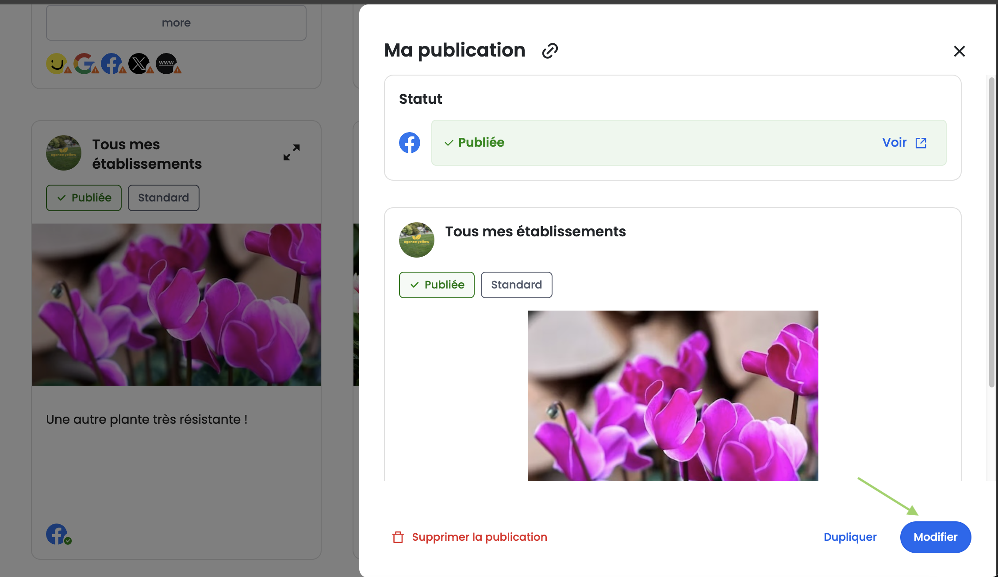Click Supprimer la publication
This screenshot has height=577, width=998.
coord(479,537)
